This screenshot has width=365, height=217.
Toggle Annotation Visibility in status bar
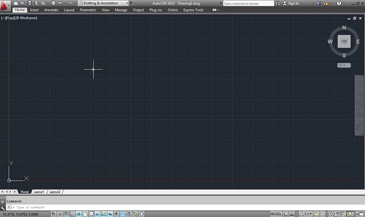coord(316,214)
